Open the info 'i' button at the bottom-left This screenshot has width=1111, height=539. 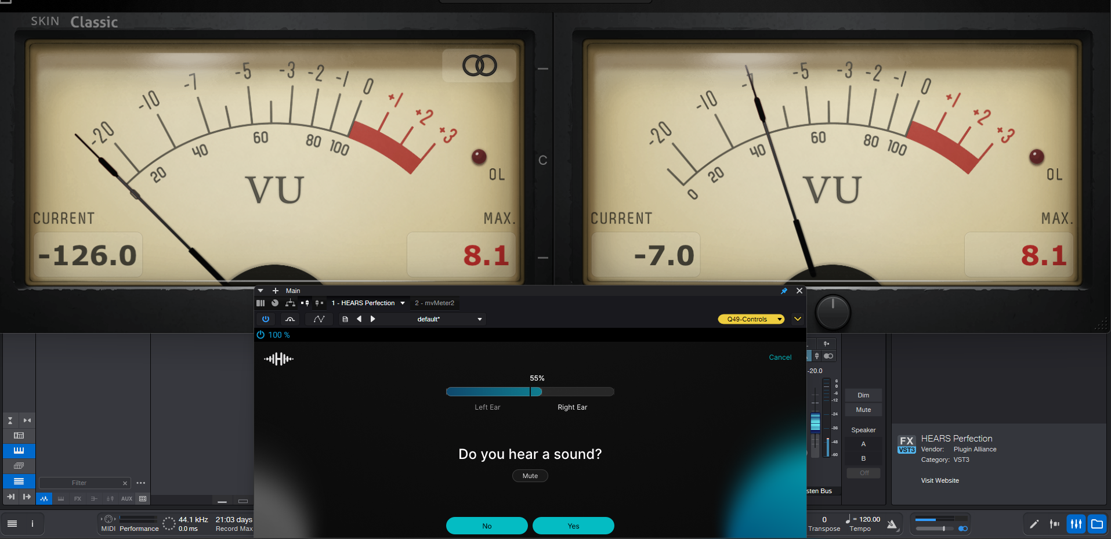click(x=32, y=523)
